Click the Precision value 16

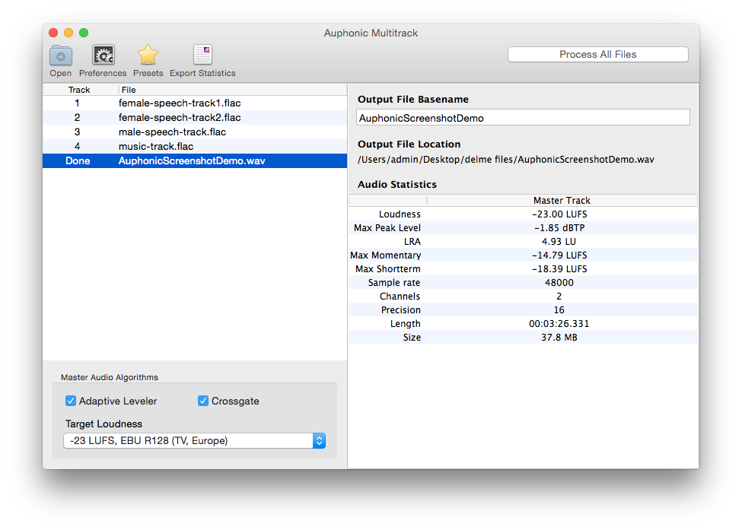[x=559, y=310]
